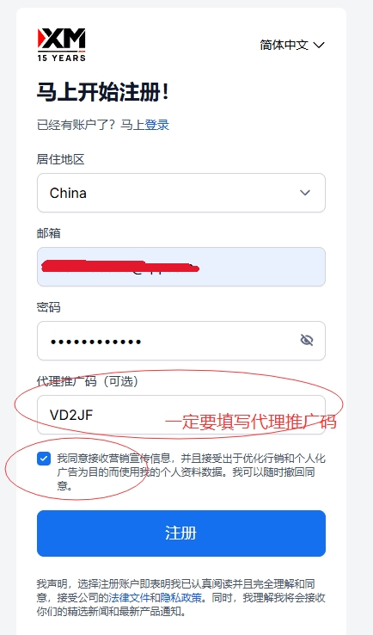The height and width of the screenshot is (635, 373).
Task: Open the 简体中文 language selector
Action: (x=292, y=45)
